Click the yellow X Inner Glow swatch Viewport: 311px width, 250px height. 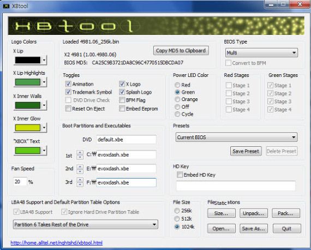point(28,128)
